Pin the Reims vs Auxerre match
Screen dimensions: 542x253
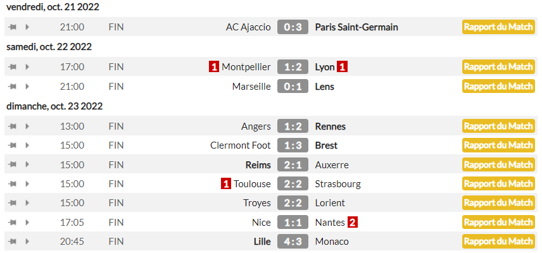point(12,165)
